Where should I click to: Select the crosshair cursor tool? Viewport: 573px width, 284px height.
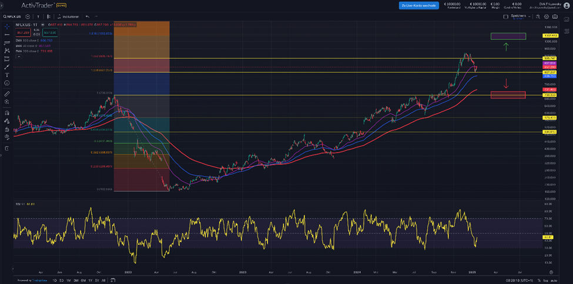coord(6,26)
